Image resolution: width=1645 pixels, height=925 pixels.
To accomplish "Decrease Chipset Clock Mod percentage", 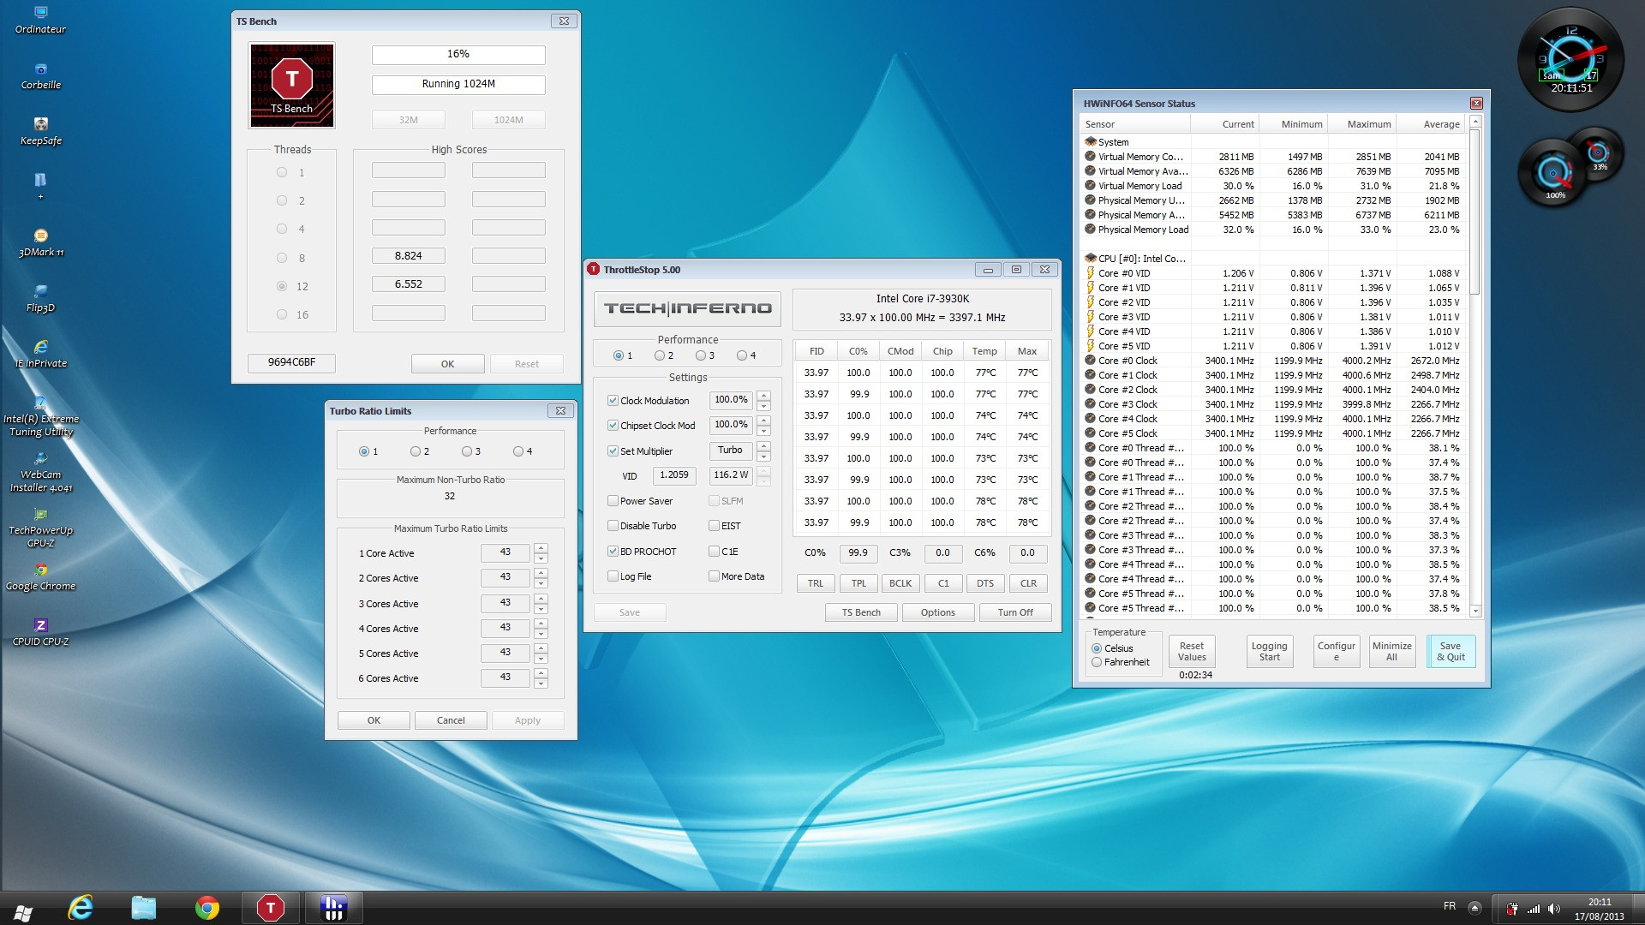I will pos(763,431).
